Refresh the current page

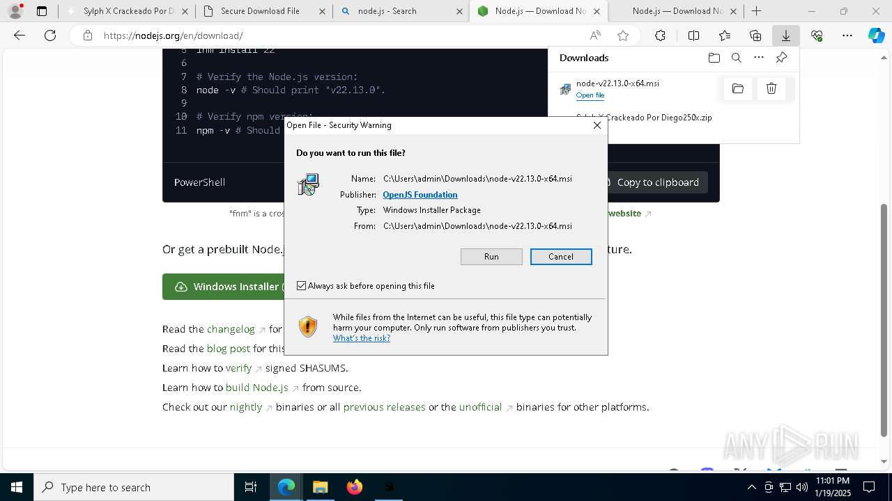(x=50, y=35)
